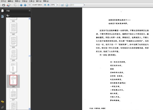The height and width of the screenshot is (110, 153).
Task: Select page thumbnail 112
Action: tap(13, 28)
